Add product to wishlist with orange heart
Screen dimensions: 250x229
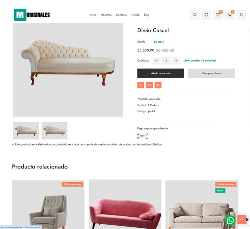[x=141, y=85]
